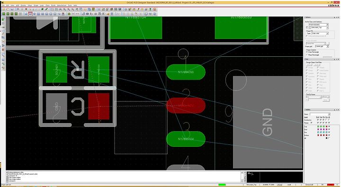Select the Move tool in top toolbar
Viewport: 341px width, 187px height.
(x=18, y=9)
